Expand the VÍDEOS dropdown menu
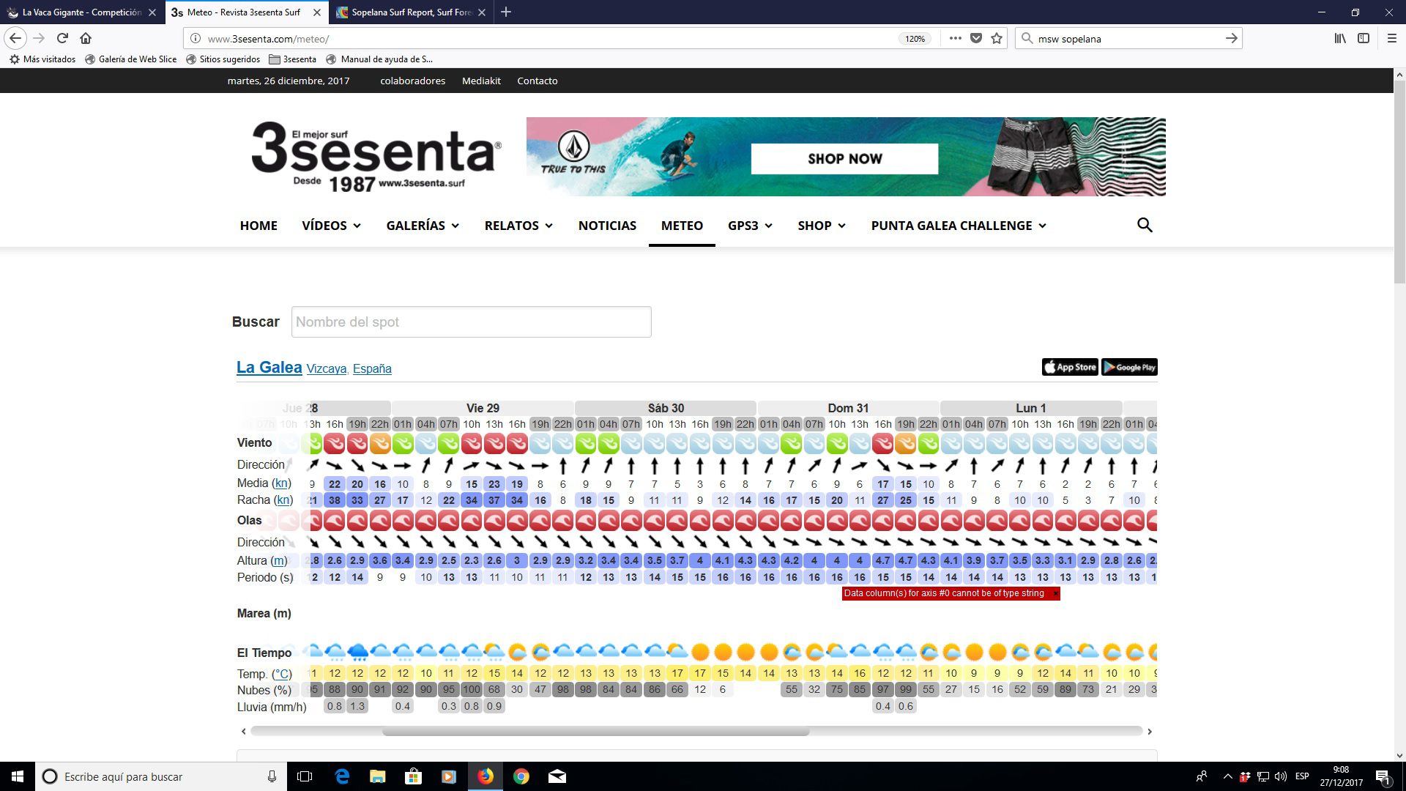 [x=331, y=226]
